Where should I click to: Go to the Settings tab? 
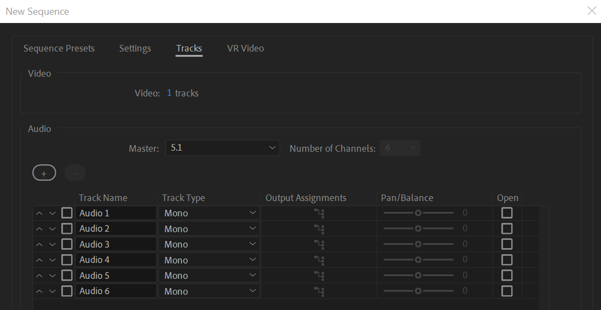click(x=135, y=48)
